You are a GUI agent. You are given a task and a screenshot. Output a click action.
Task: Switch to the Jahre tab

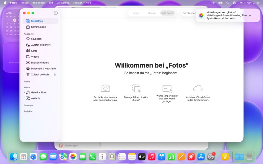[136, 13]
